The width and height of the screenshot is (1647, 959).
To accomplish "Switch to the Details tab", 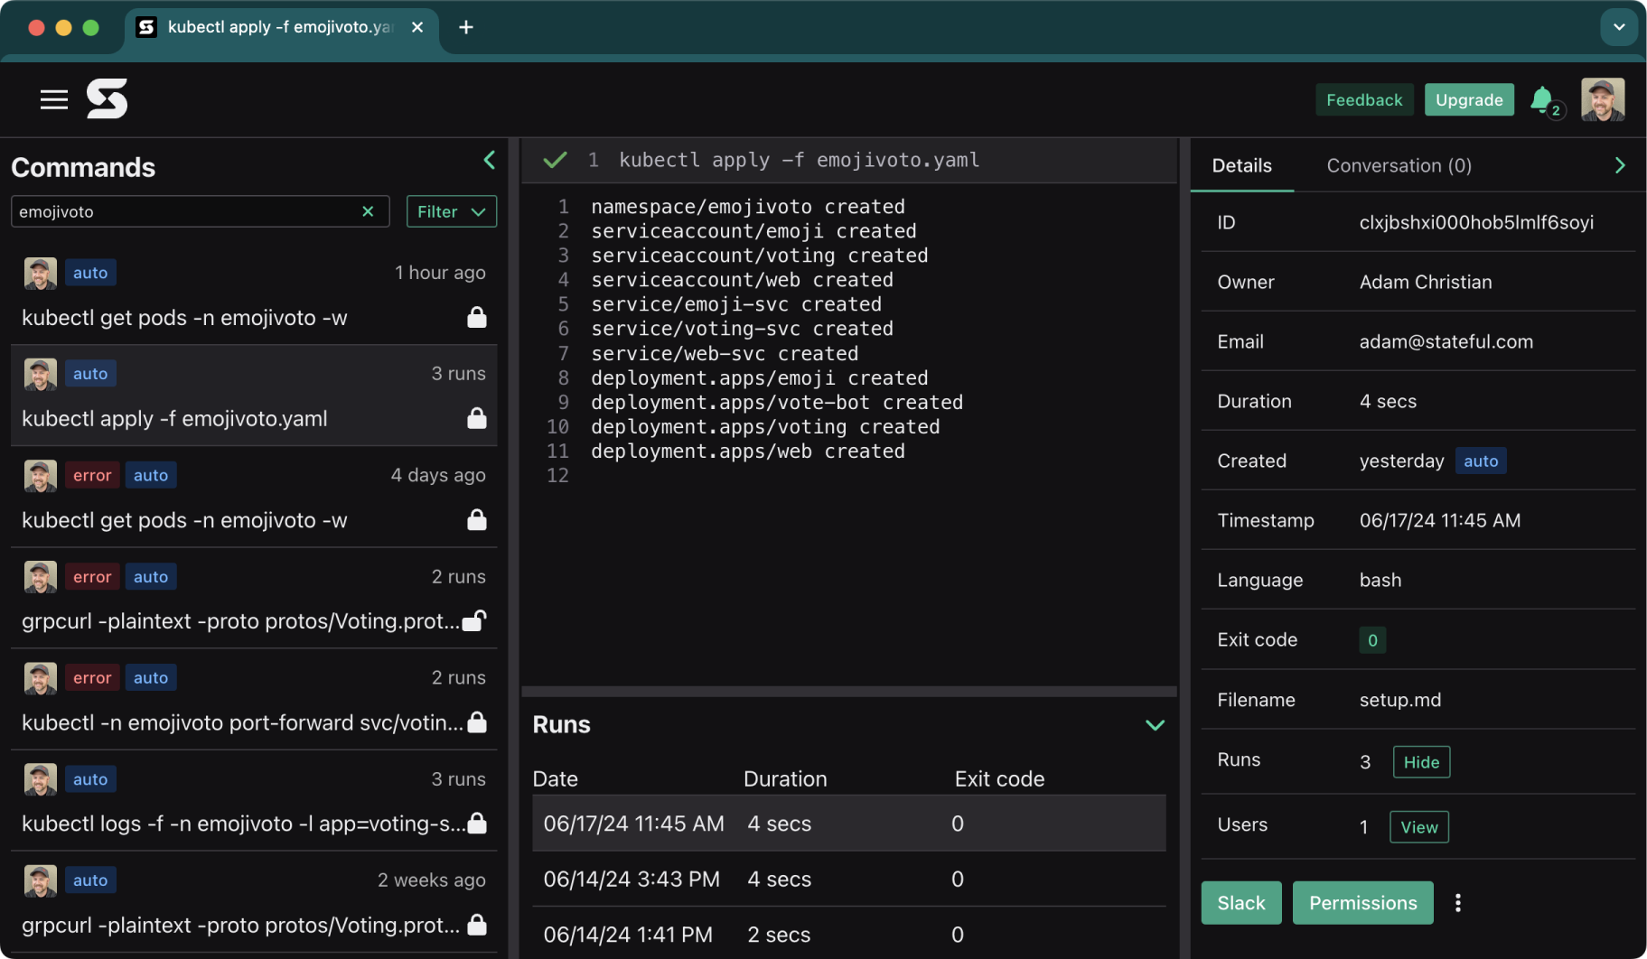I will click(1241, 165).
